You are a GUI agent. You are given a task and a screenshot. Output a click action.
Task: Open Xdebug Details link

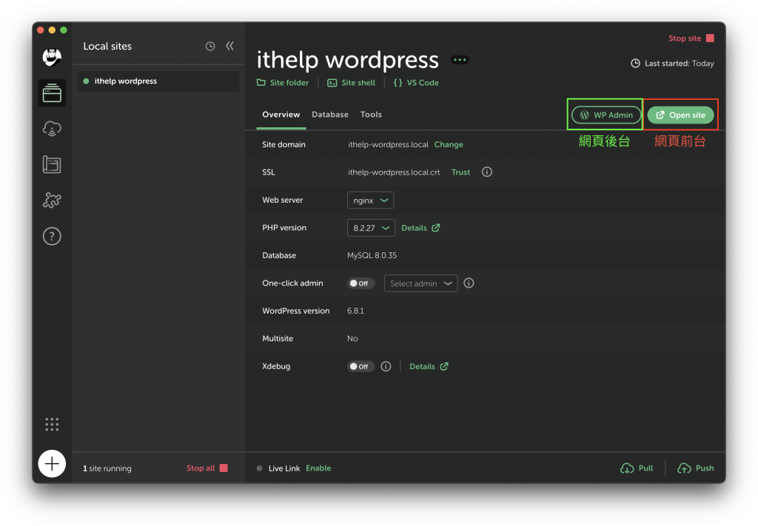(x=429, y=366)
